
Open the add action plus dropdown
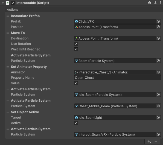[149, 141]
